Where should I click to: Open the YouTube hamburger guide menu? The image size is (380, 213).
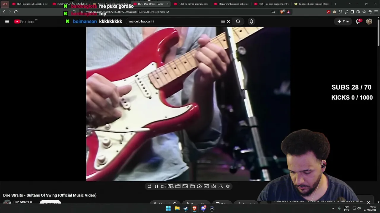tap(7, 21)
